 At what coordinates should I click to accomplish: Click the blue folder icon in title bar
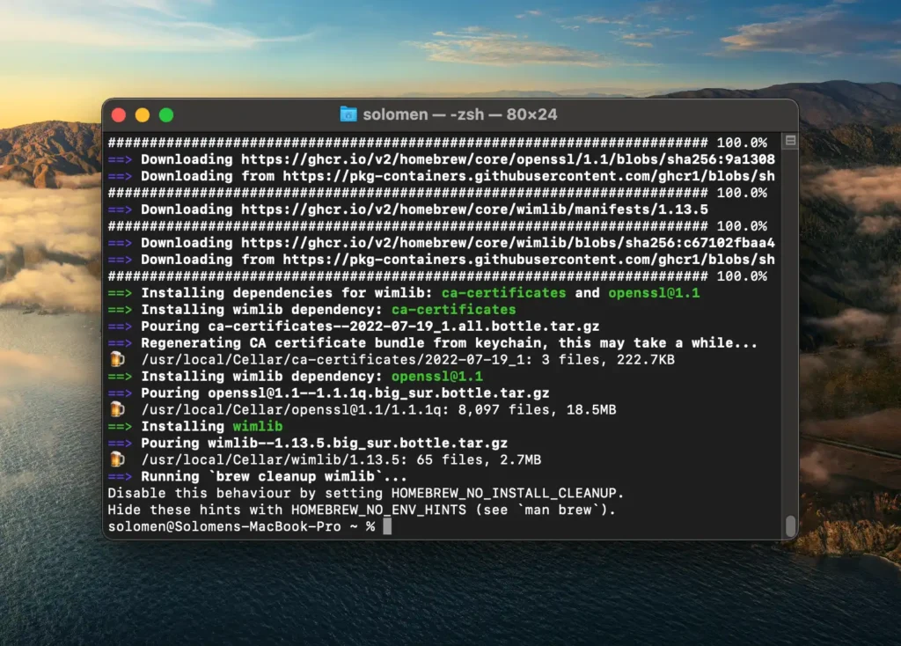(x=348, y=114)
